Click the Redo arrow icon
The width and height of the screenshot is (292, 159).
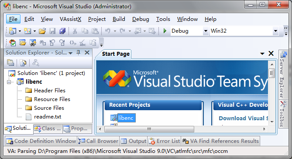pos(122,31)
